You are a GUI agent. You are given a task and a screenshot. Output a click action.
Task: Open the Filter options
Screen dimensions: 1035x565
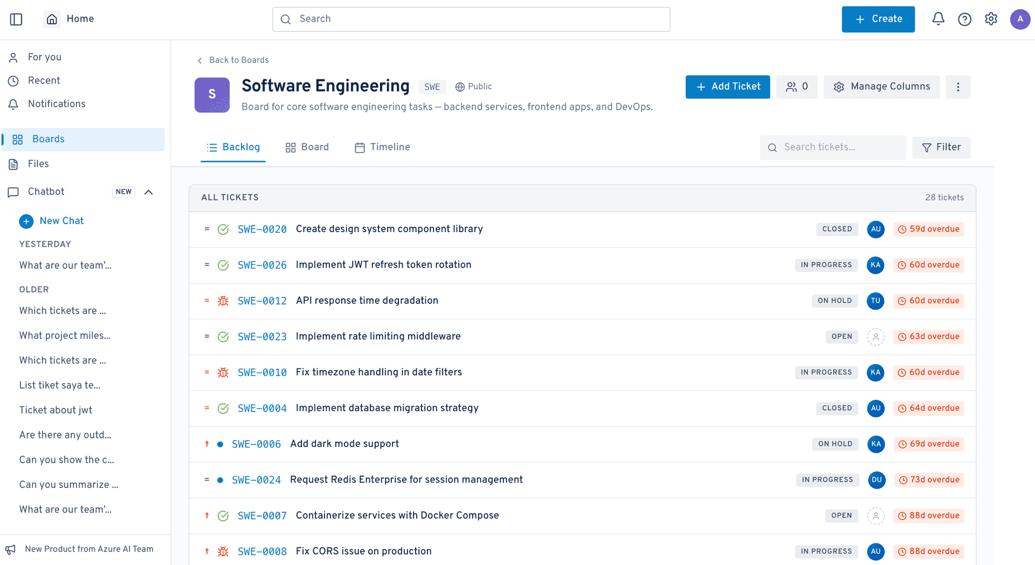point(941,148)
